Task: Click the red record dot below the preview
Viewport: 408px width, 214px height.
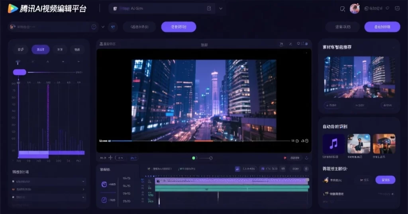Action: point(285,158)
